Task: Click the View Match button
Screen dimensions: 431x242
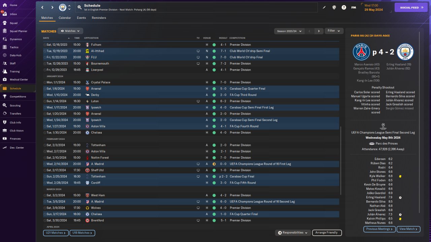Action: [408, 229]
